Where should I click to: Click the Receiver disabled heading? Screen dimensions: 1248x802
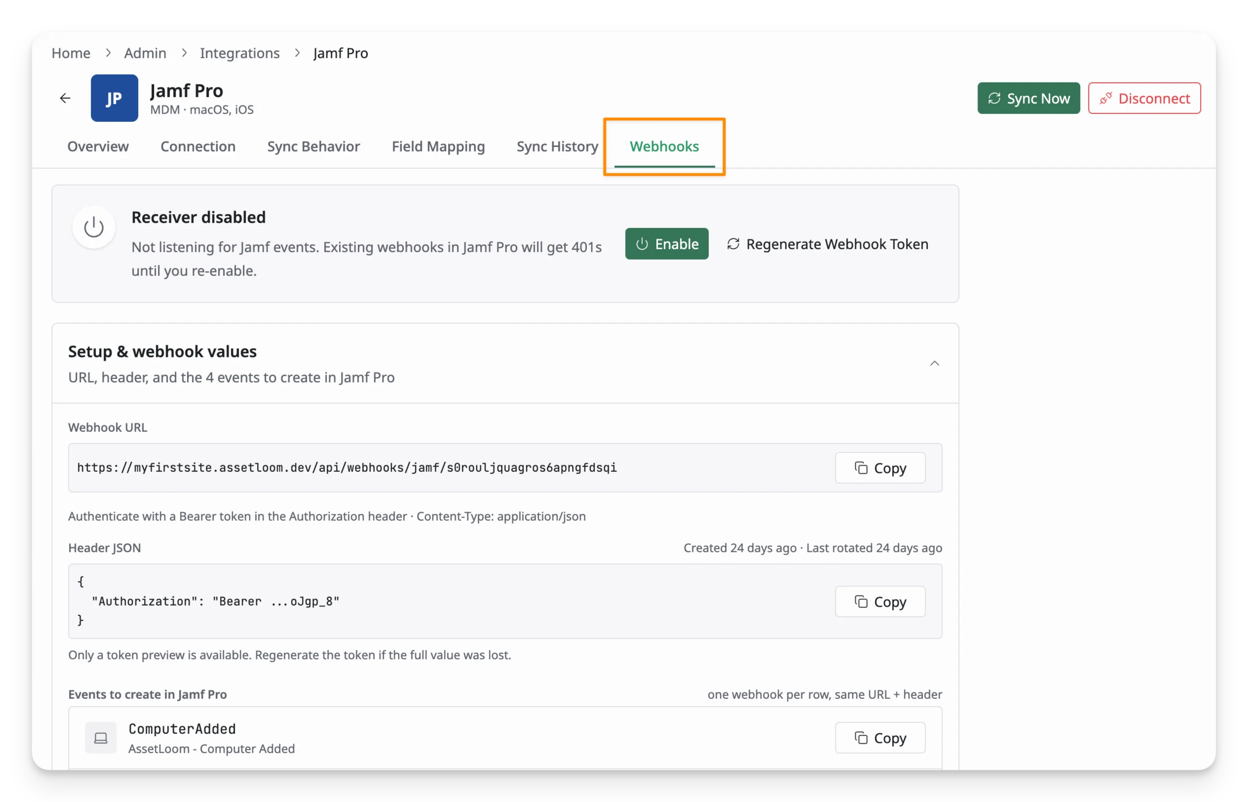coord(198,217)
